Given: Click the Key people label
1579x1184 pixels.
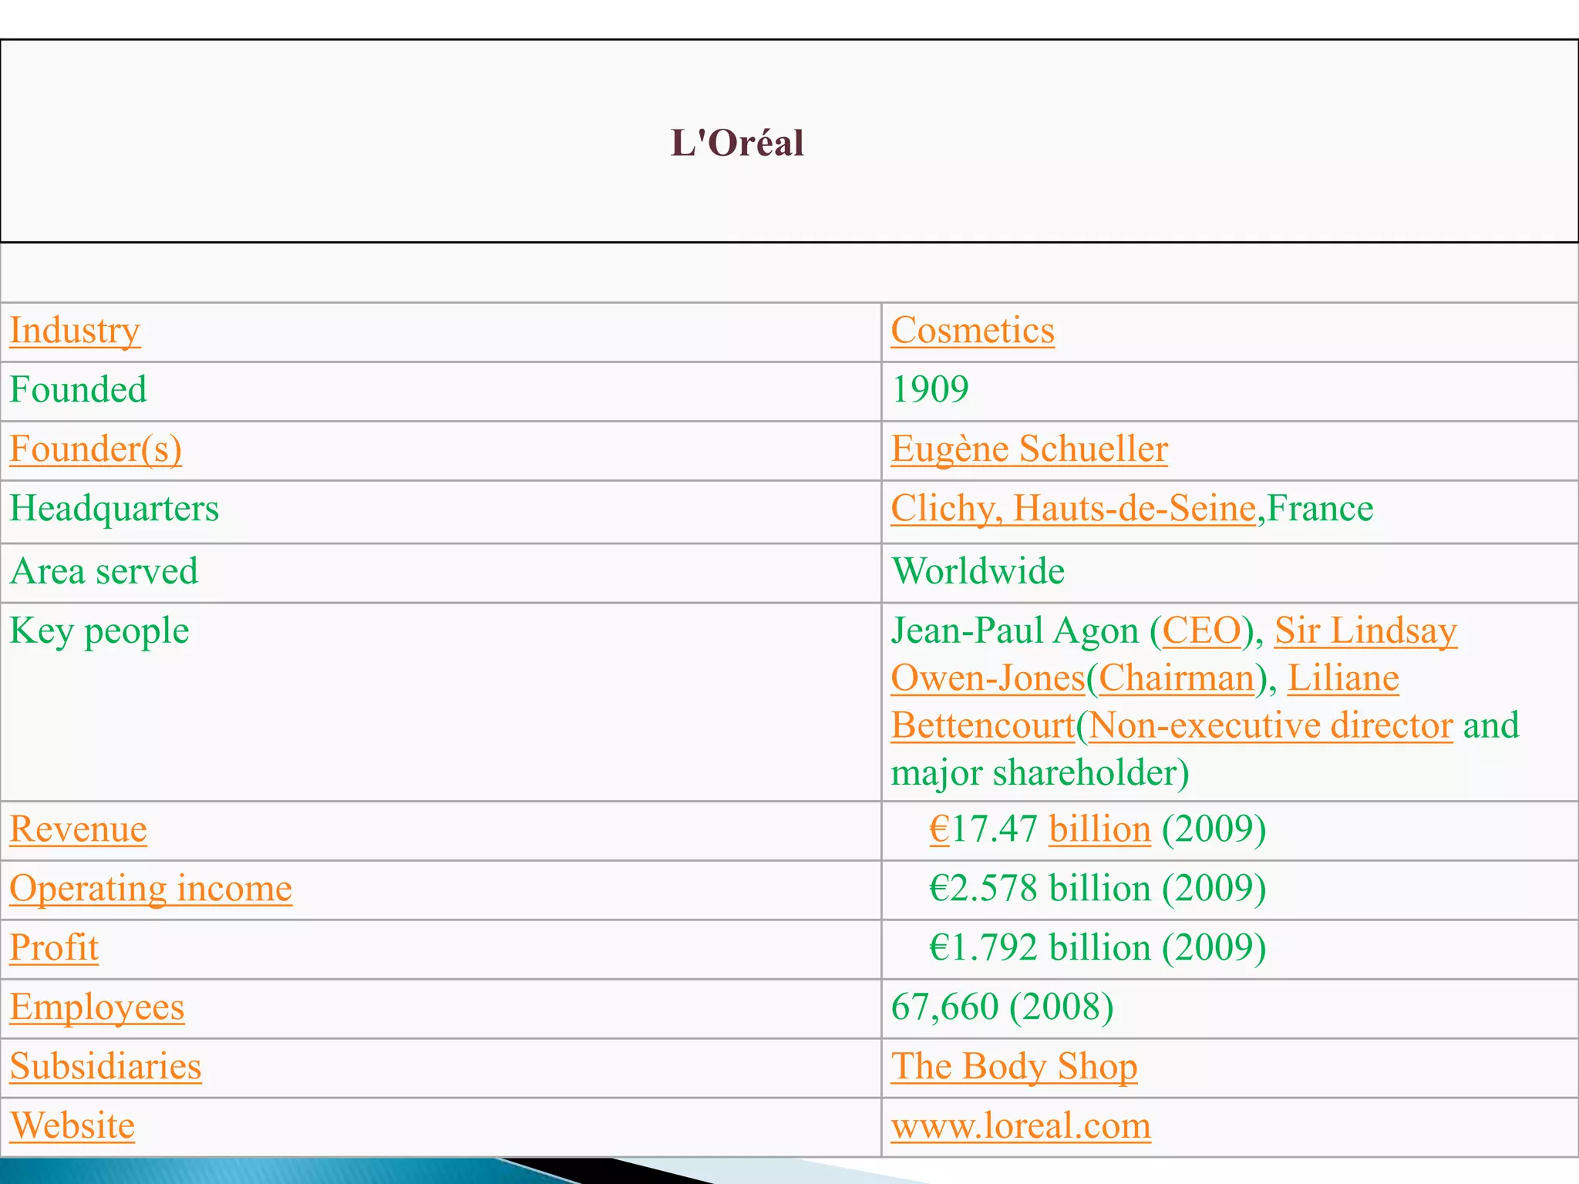Looking at the screenshot, I should (x=99, y=631).
